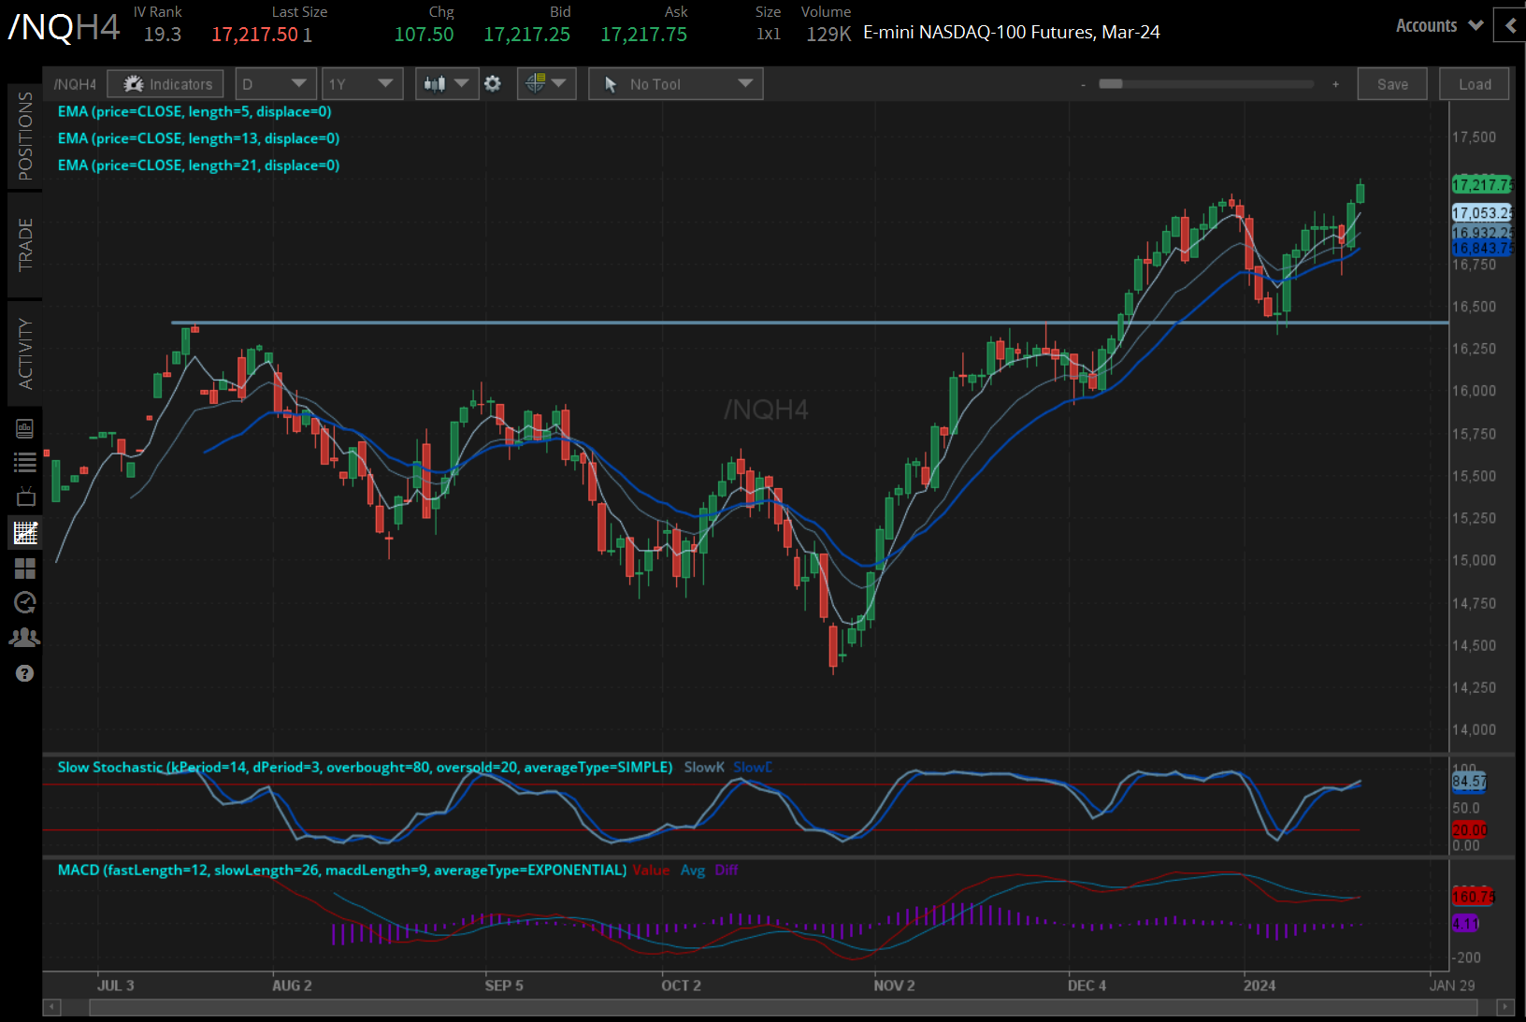Open the POSITIONS side tab
Screen dimensions: 1526x1022
[x=25, y=137]
